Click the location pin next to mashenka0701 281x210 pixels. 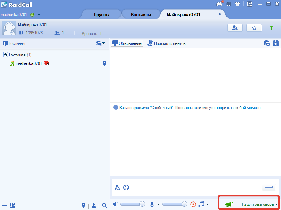(x=104, y=63)
